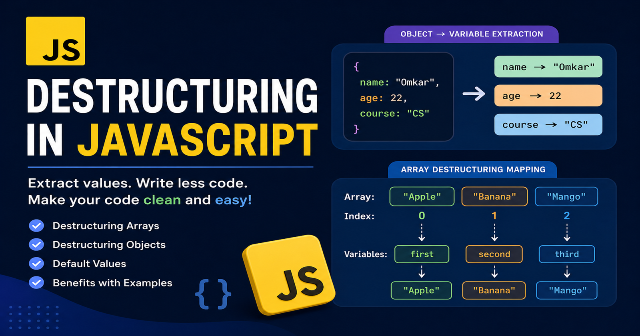Screen dimensions: 640x336
Task: Click the "Variables:" row label
Action: (366, 254)
